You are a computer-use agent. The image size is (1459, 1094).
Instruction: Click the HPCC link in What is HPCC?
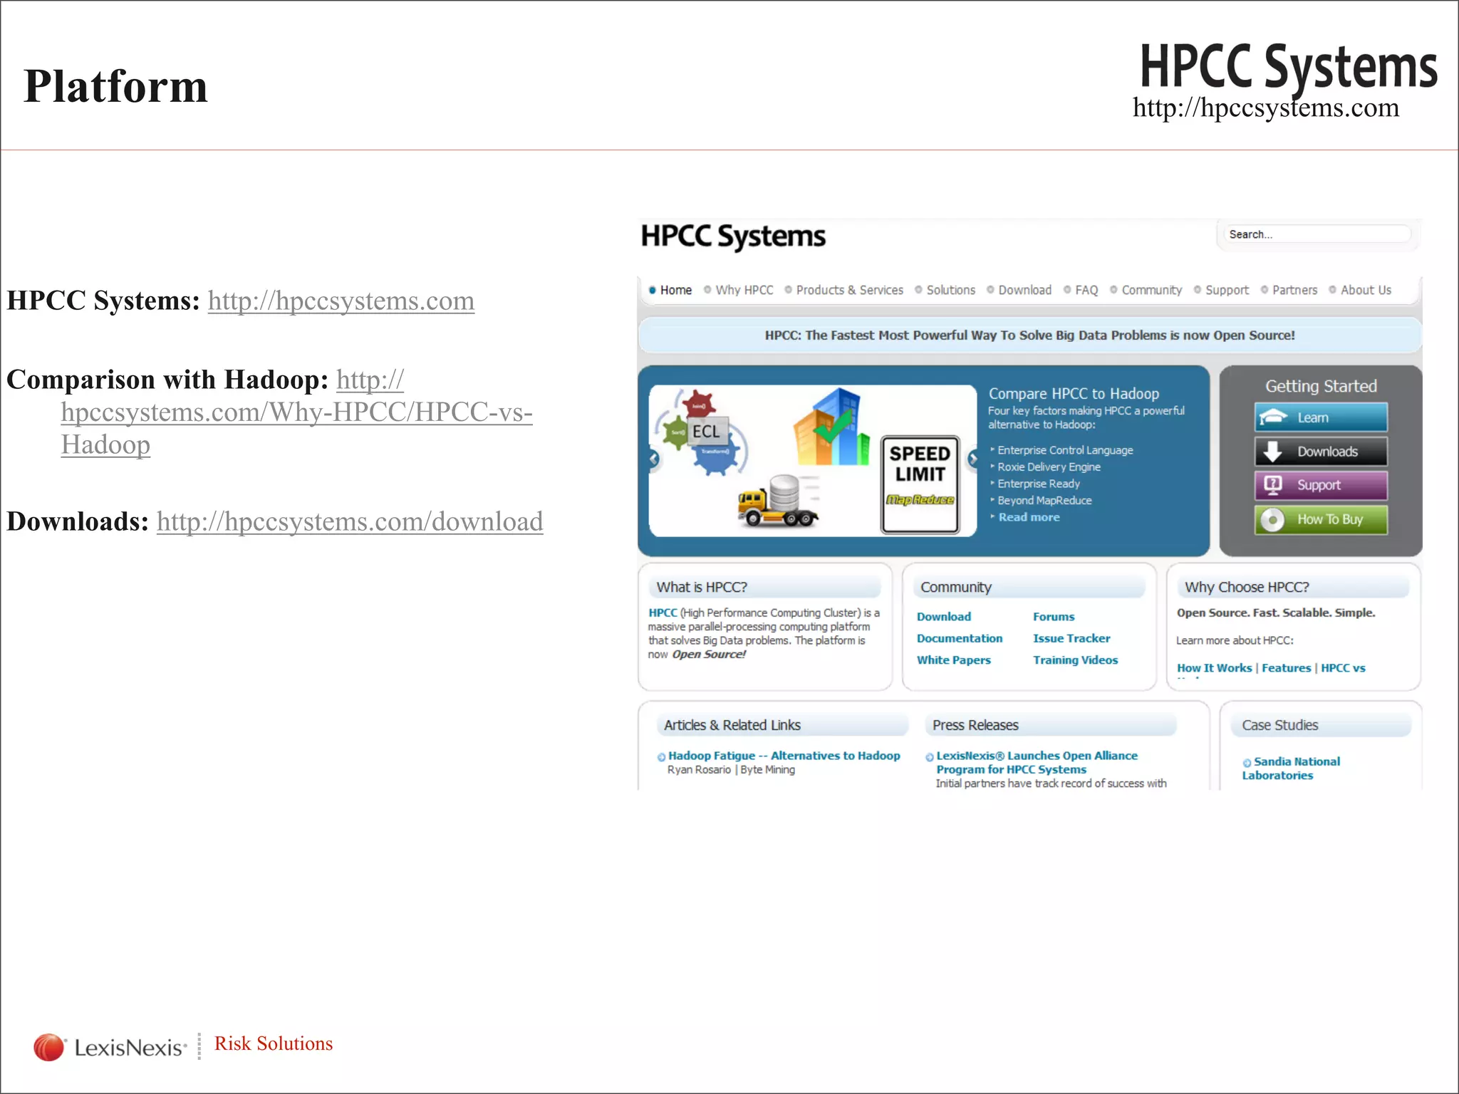point(663,613)
